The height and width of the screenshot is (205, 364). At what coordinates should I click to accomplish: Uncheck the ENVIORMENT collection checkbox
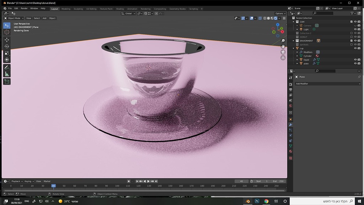pyautogui.click(x=352, y=41)
